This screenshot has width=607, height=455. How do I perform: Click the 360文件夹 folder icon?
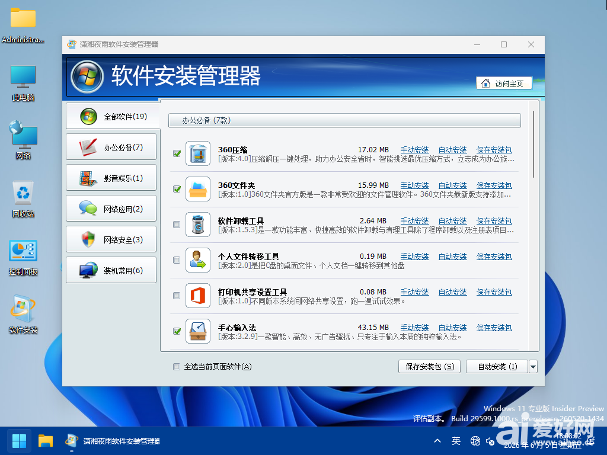(x=198, y=189)
